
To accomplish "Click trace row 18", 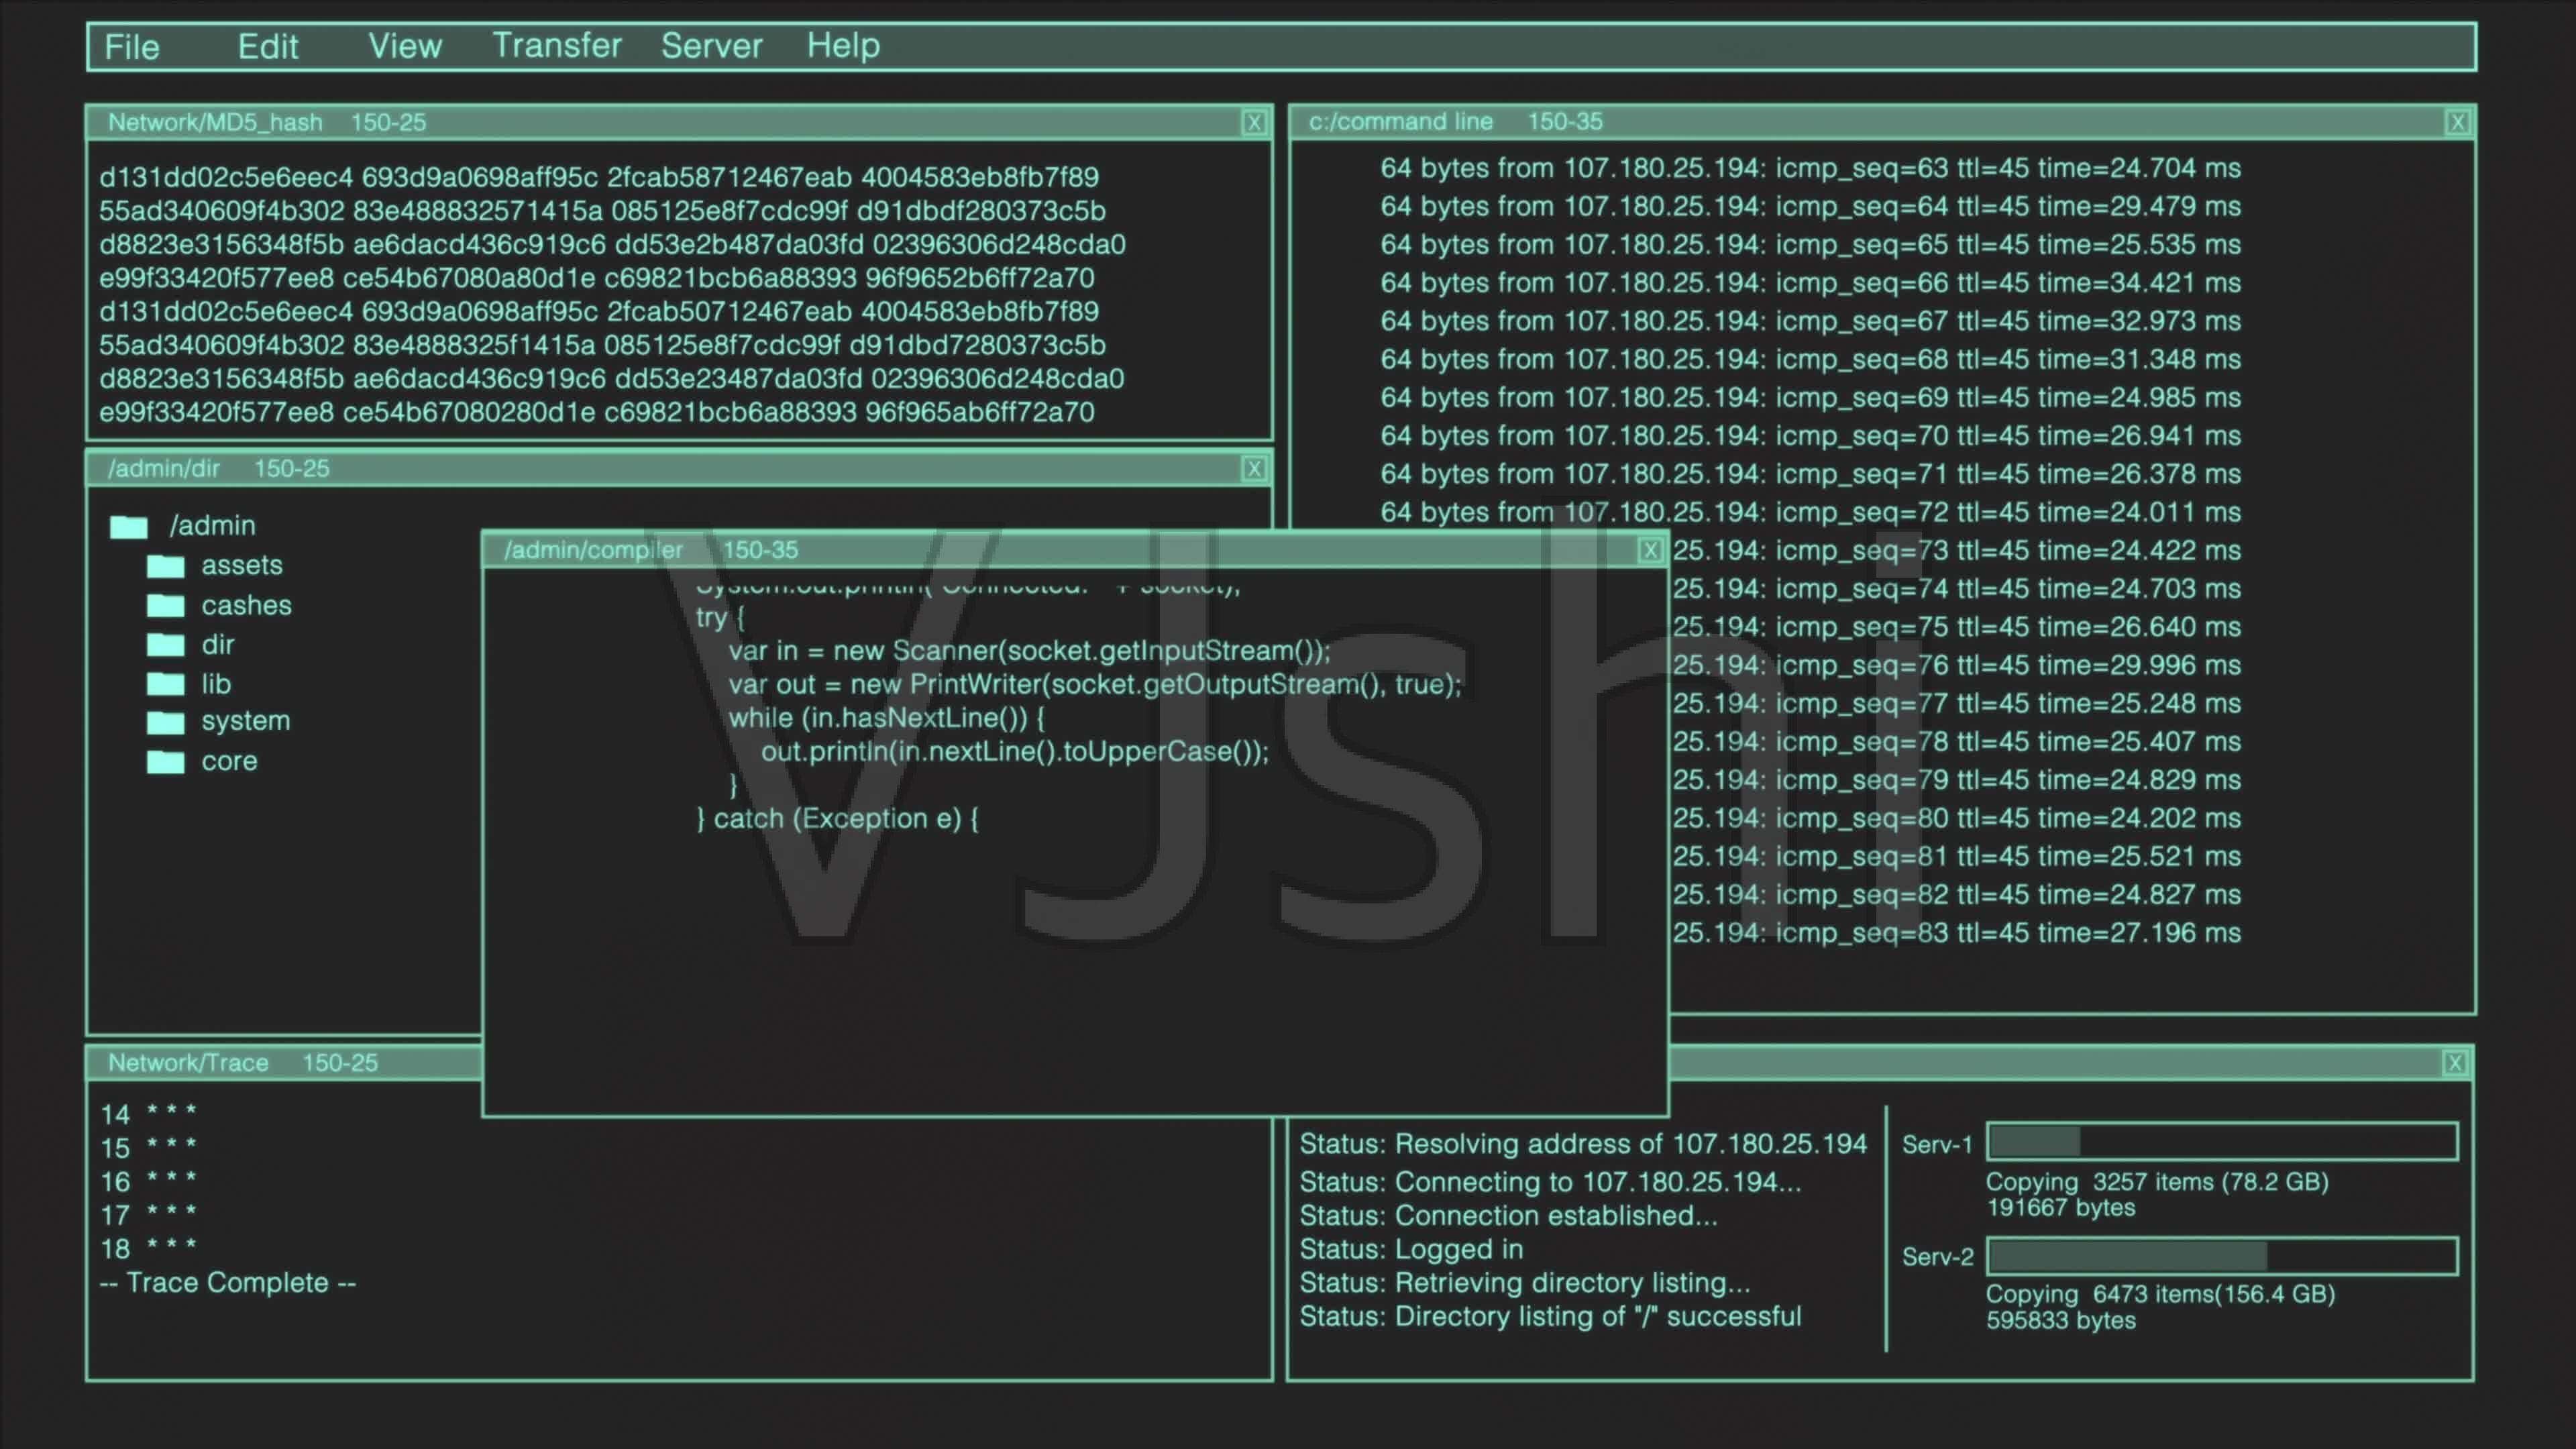I will [x=149, y=1248].
